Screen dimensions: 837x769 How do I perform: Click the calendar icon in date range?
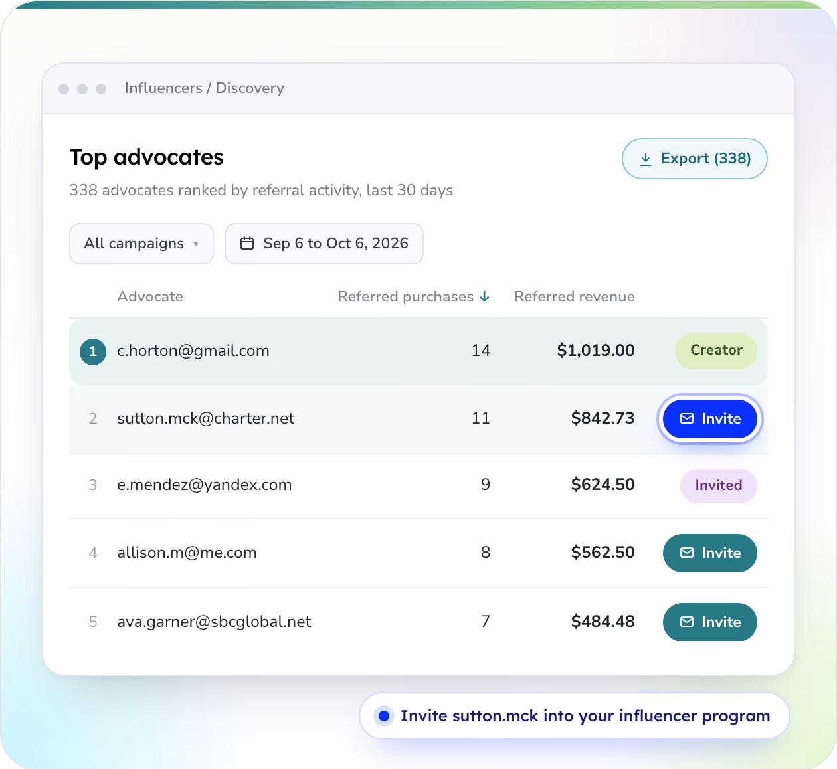click(x=247, y=244)
